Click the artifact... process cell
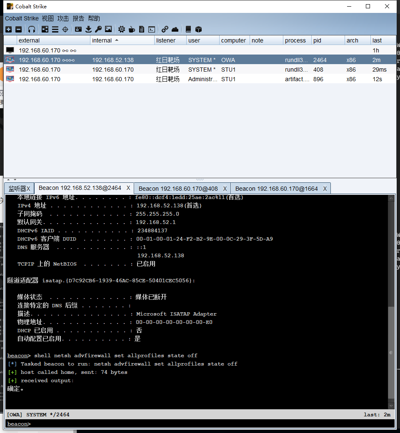This screenshot has height=433, width=400. [297, 79]
